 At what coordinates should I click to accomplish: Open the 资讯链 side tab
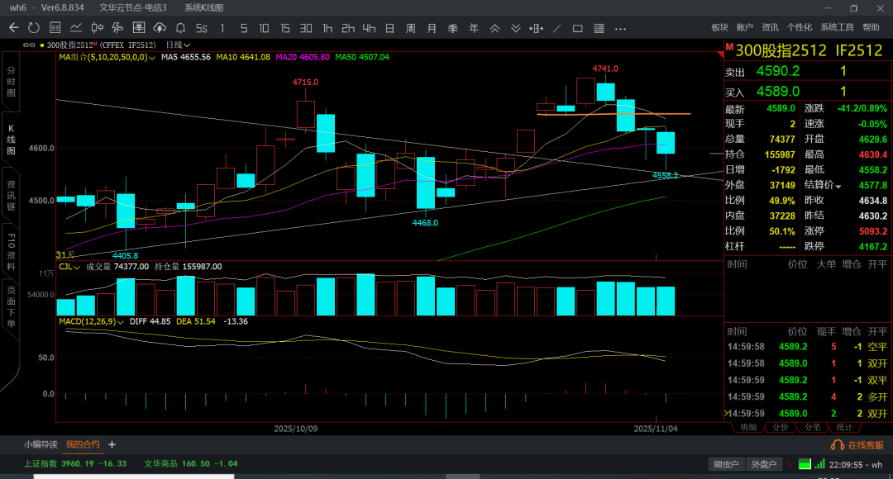[11, 195]
